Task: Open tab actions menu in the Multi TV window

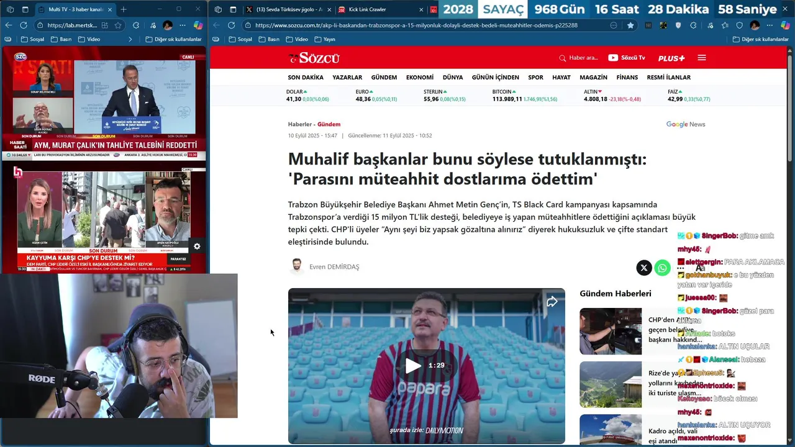Action: coord(25,9)
